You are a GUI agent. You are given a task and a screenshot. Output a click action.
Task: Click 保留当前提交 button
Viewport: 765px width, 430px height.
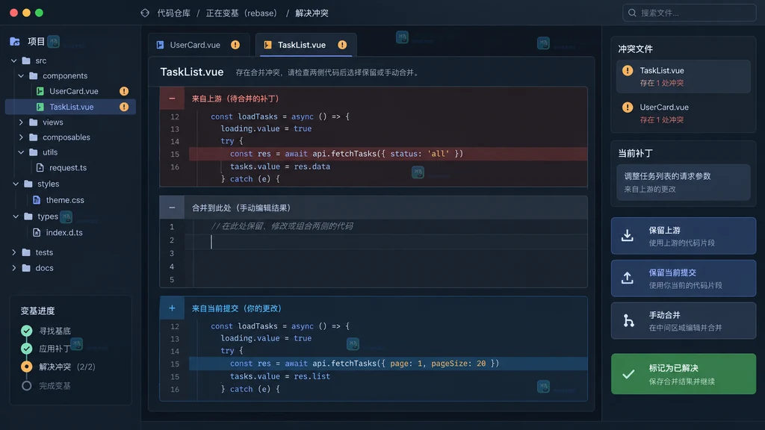pyautogui.click(x=683, y=278)
